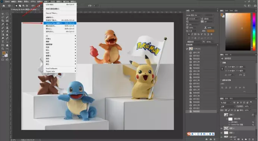Open layer kind filter dropdown

coord(226,103)
